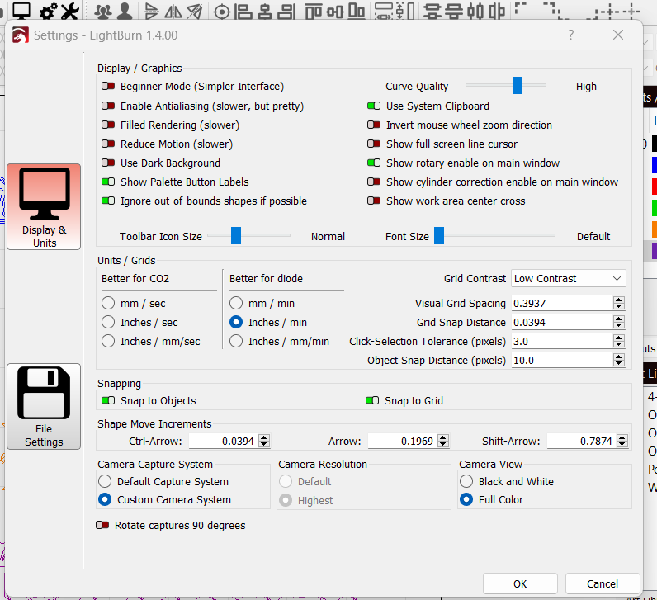Click the Ctrl-Arrow increment spinner arrows
657x600 pixels.
264,441
